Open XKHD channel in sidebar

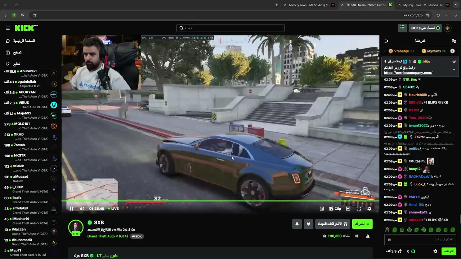coord(31,137)
